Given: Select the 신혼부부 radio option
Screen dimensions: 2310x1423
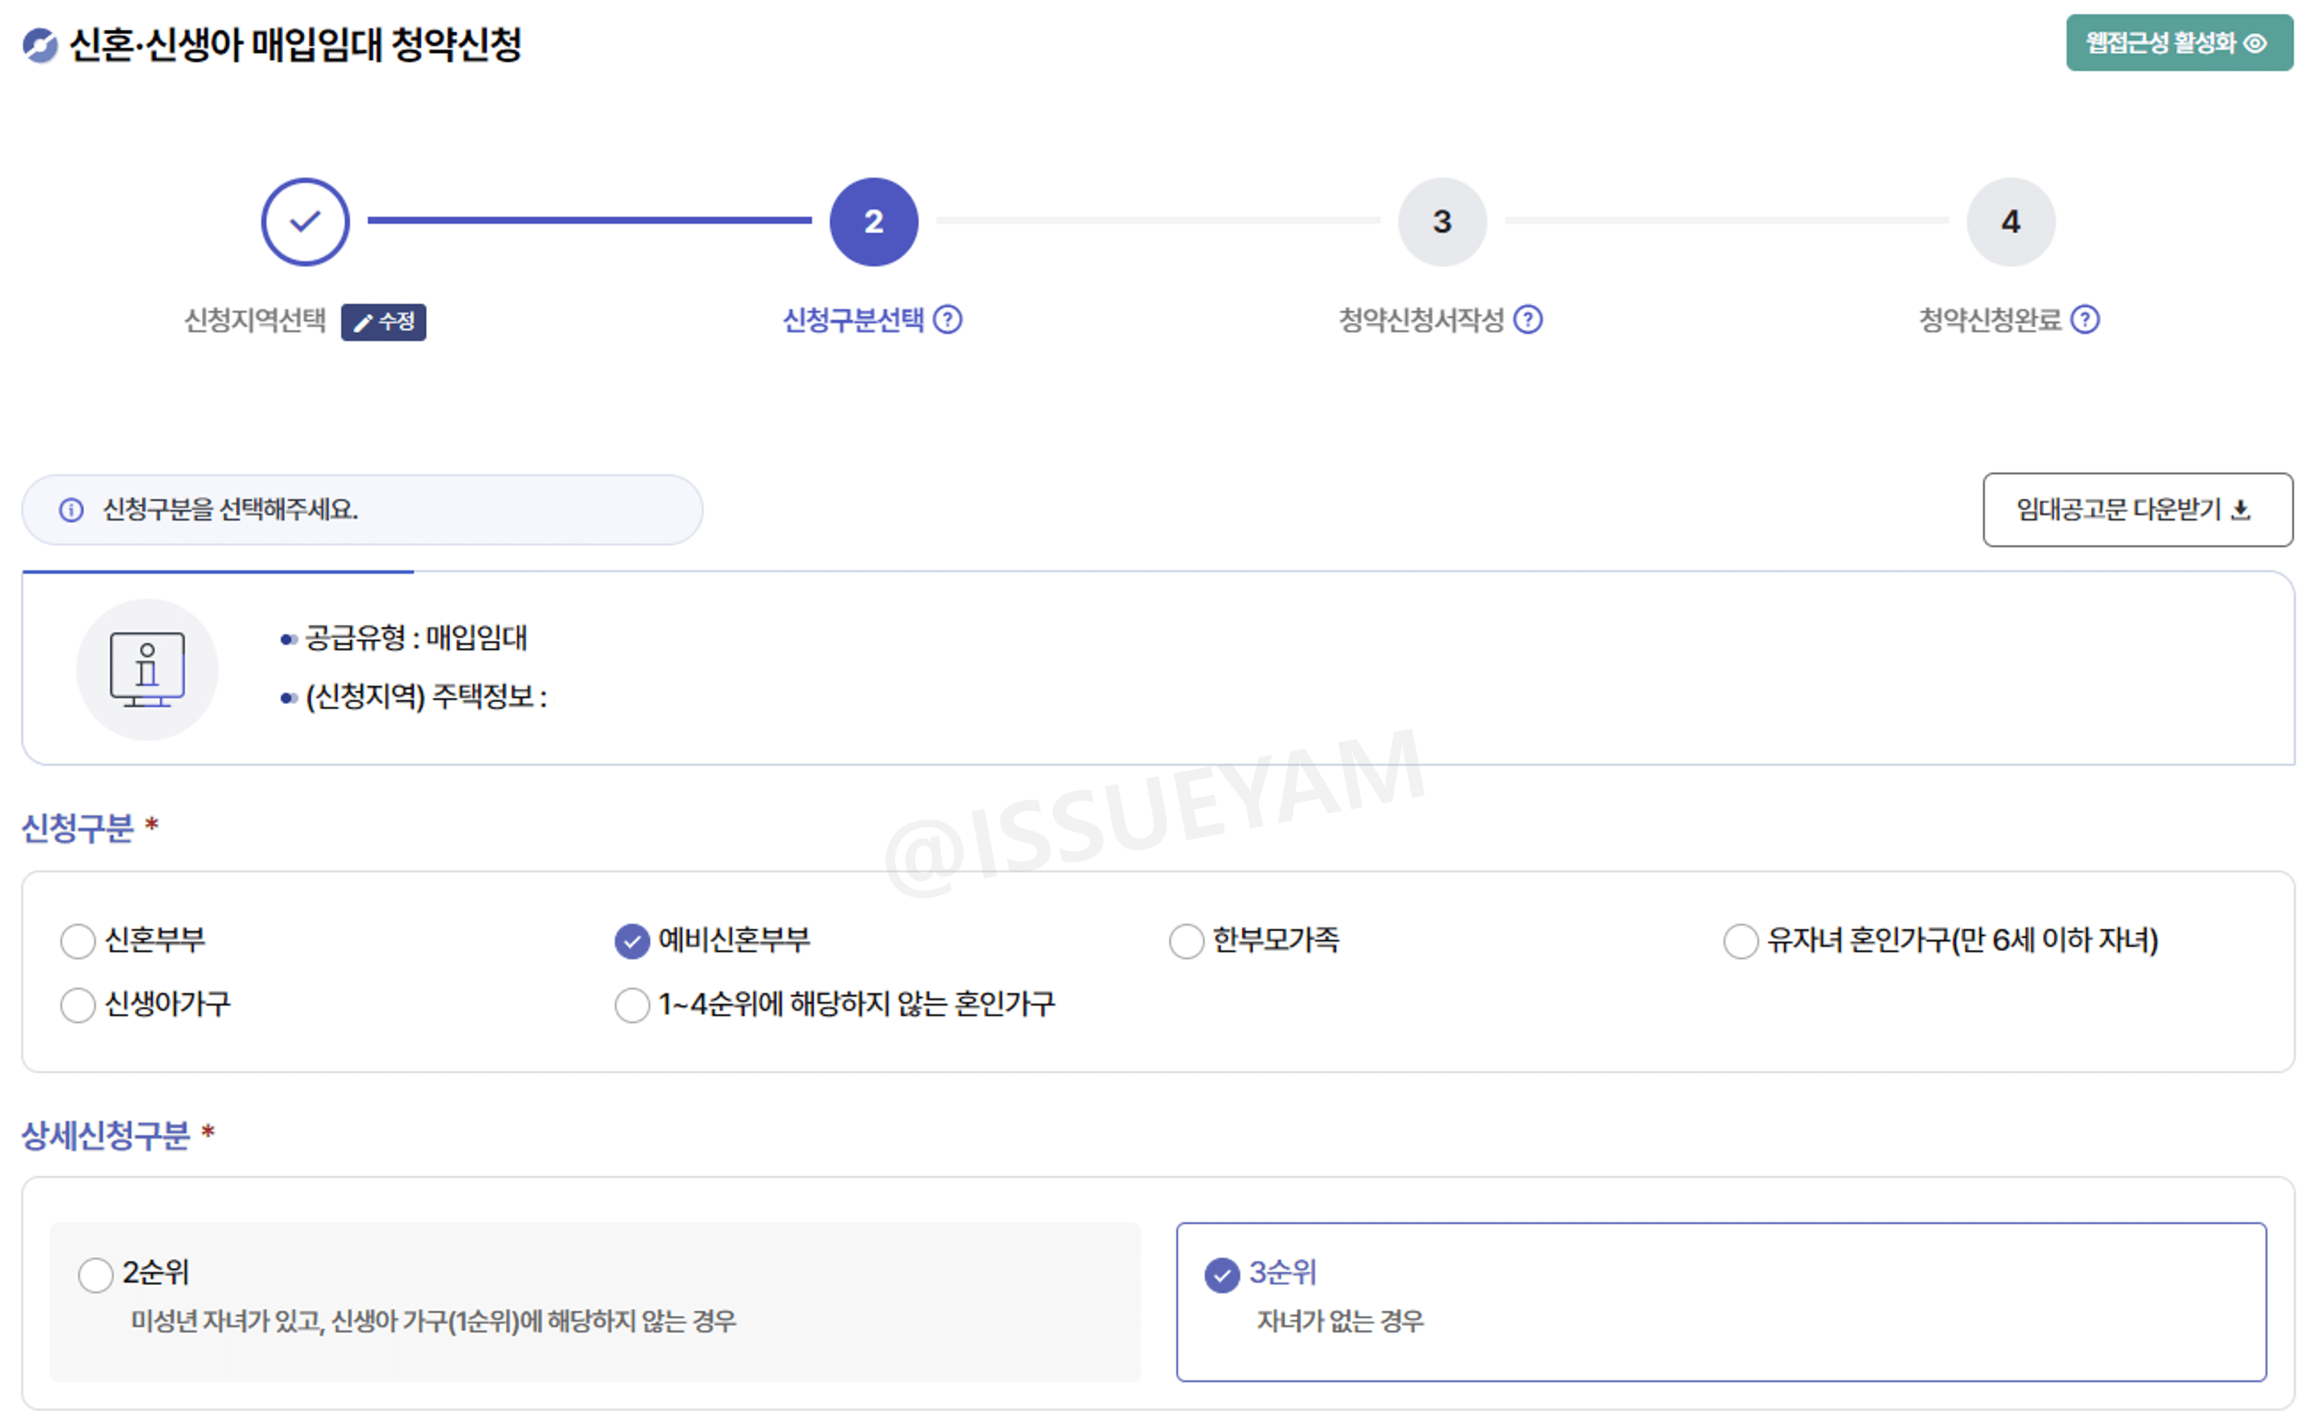Looking at the screenshot, I should [78, 940].
